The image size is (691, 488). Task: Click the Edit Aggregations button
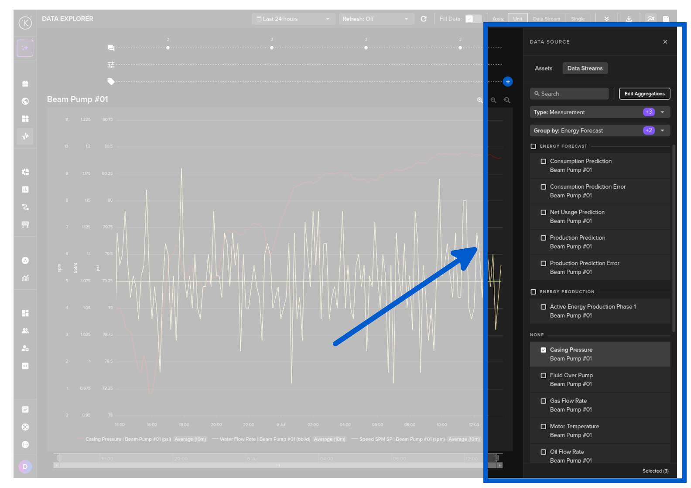tap(644, 94)
